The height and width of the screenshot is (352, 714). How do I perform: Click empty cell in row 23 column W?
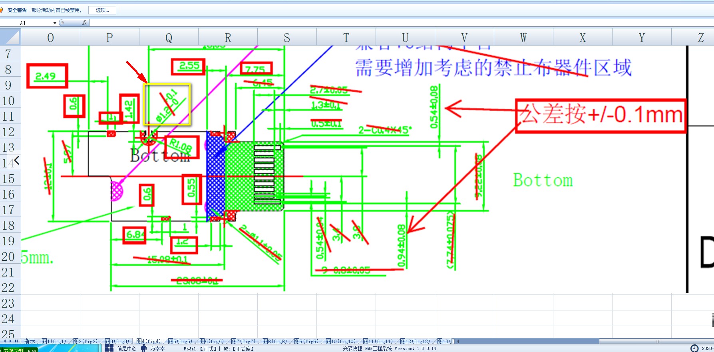[x=523, y=303]
